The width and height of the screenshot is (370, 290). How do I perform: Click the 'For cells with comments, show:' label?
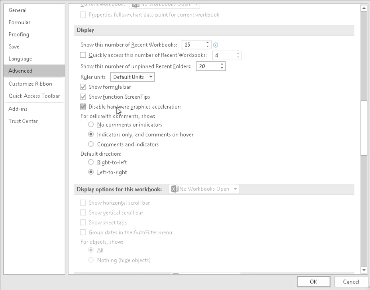point(118,116)
